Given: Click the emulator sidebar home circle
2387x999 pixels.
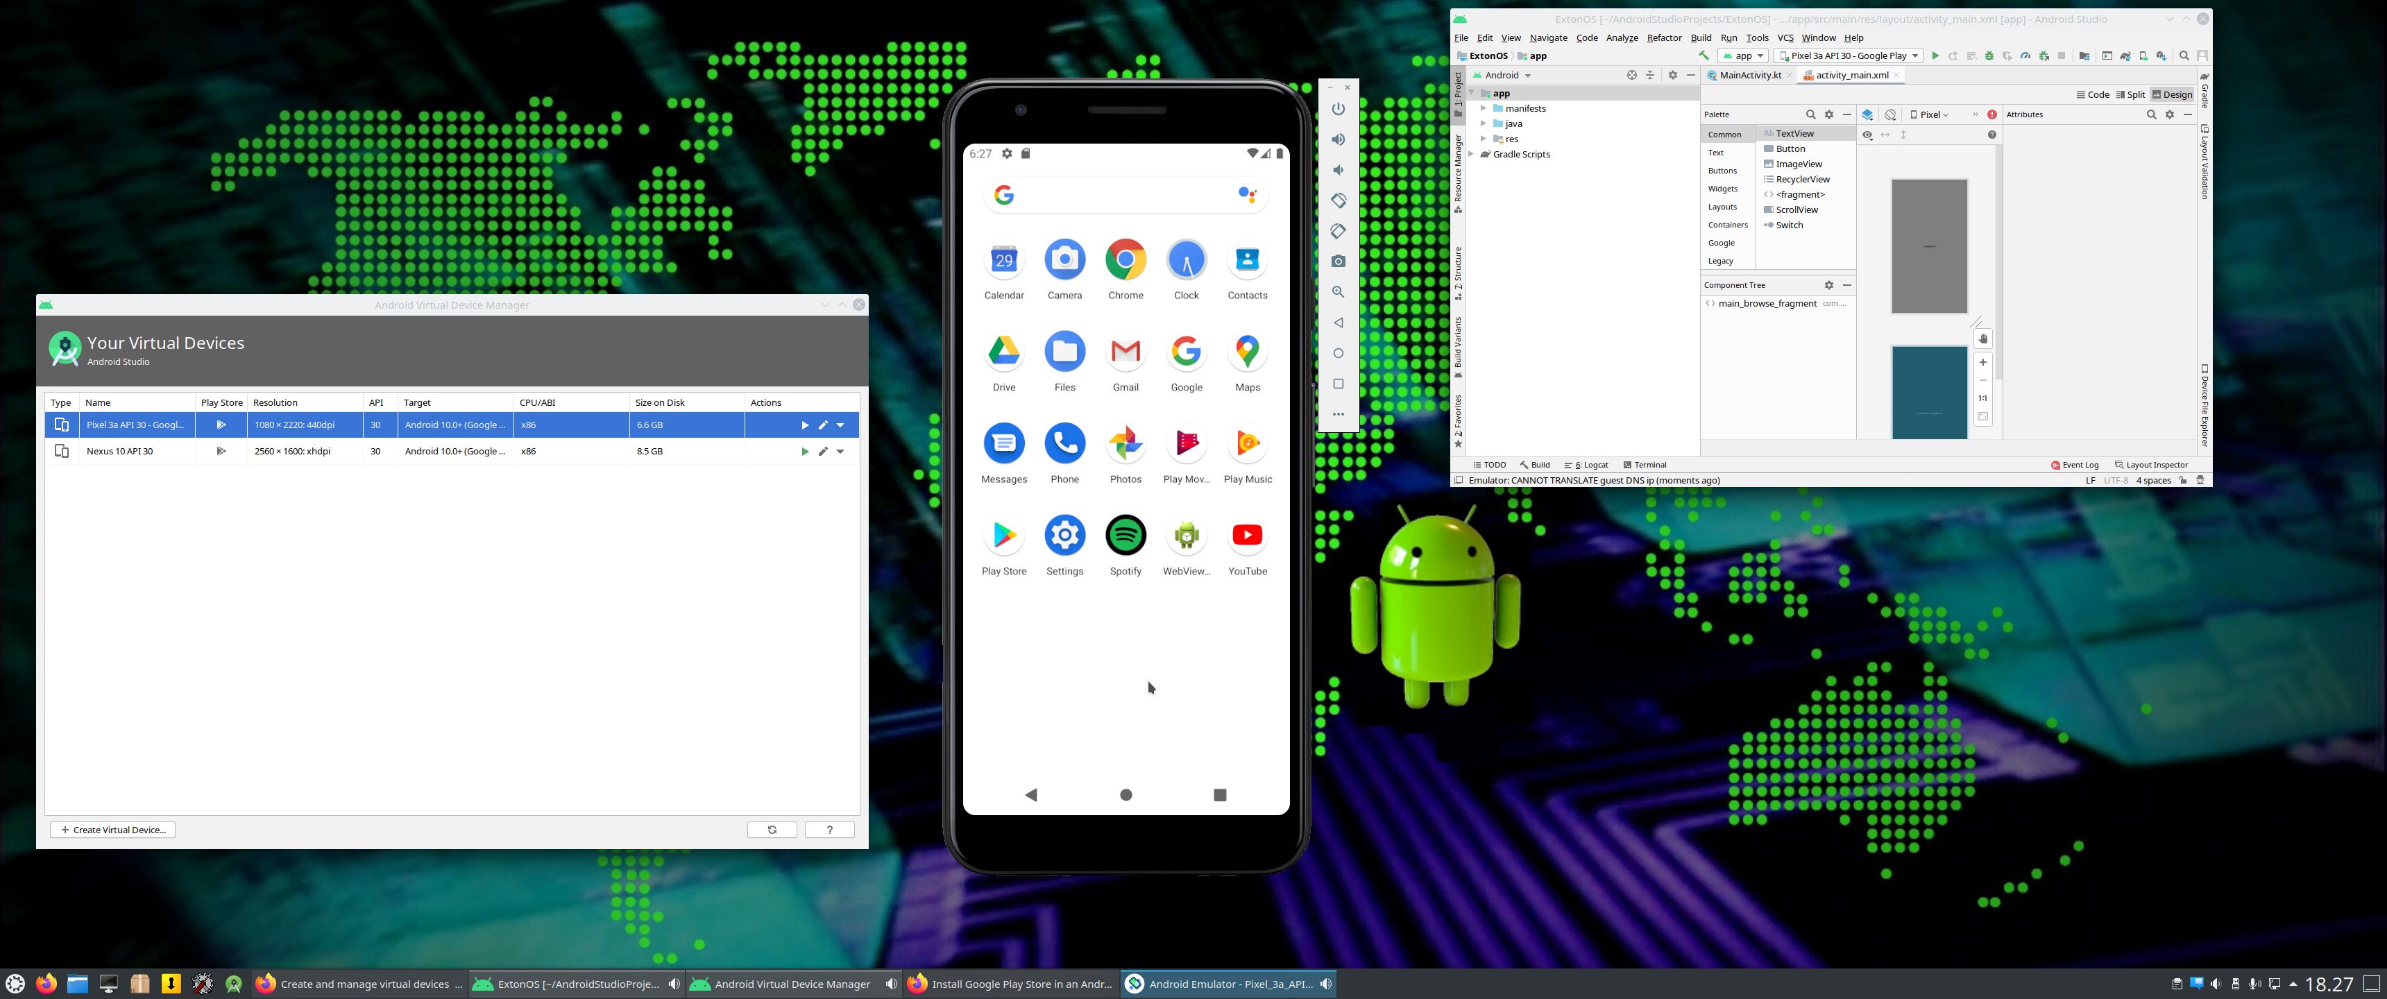Looking at the screenshot, I should coord(1338,353).
